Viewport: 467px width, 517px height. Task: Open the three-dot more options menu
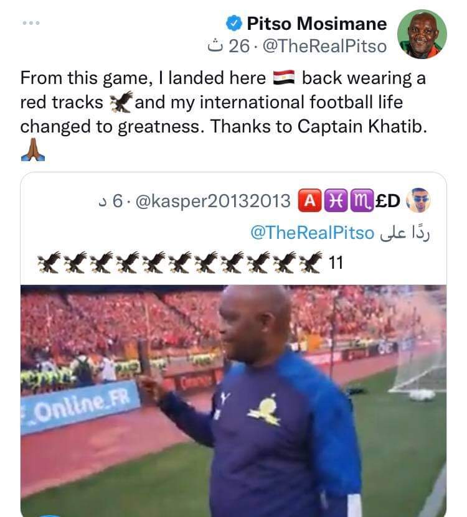pos(31,23)
